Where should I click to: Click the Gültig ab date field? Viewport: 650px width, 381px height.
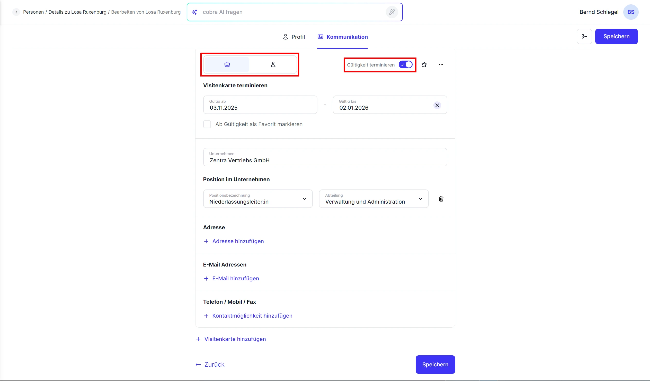pos(260,105)
